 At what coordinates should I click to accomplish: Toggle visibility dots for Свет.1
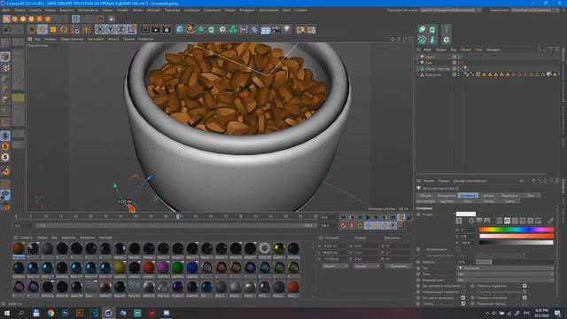[459, 57]
